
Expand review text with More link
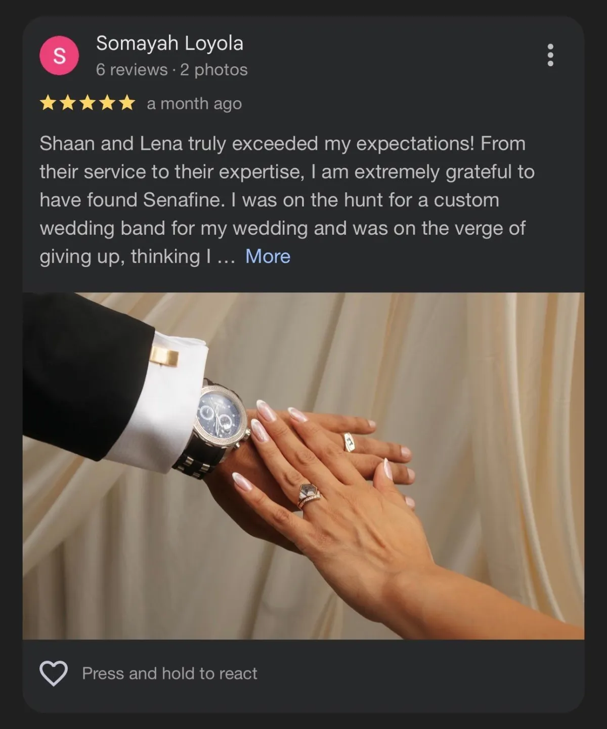(268, 256)
